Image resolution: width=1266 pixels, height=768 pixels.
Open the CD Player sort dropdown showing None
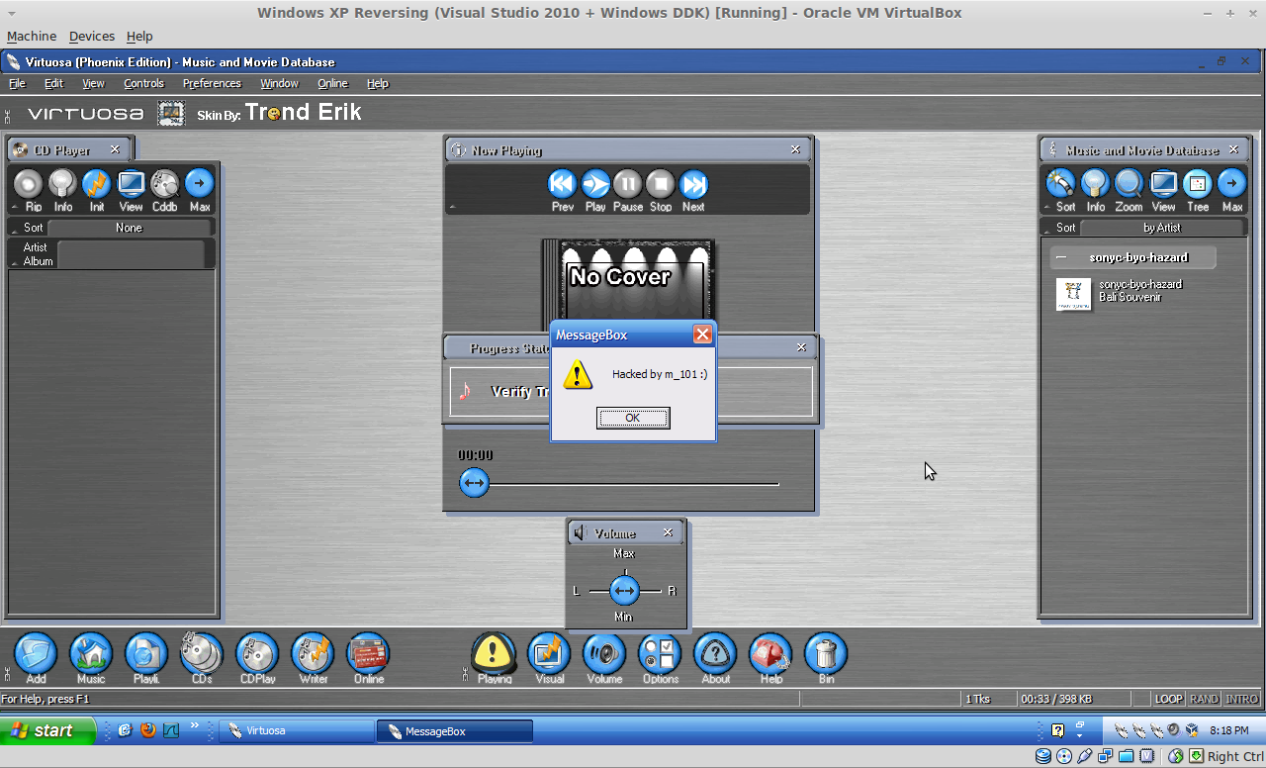[x=129, y=228]
